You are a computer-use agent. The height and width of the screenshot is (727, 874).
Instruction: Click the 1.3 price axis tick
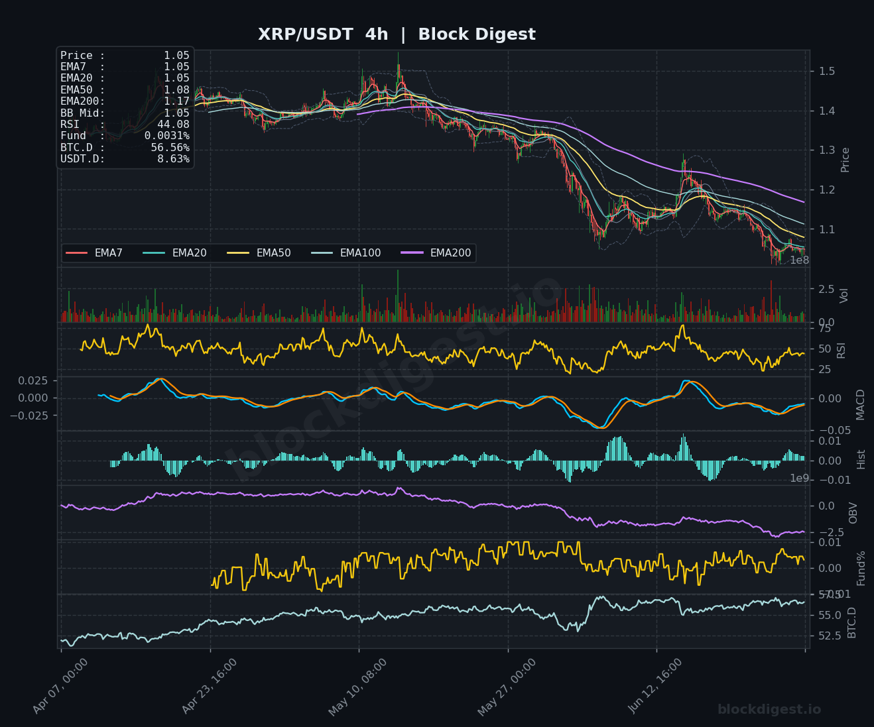tap(826, 150)
